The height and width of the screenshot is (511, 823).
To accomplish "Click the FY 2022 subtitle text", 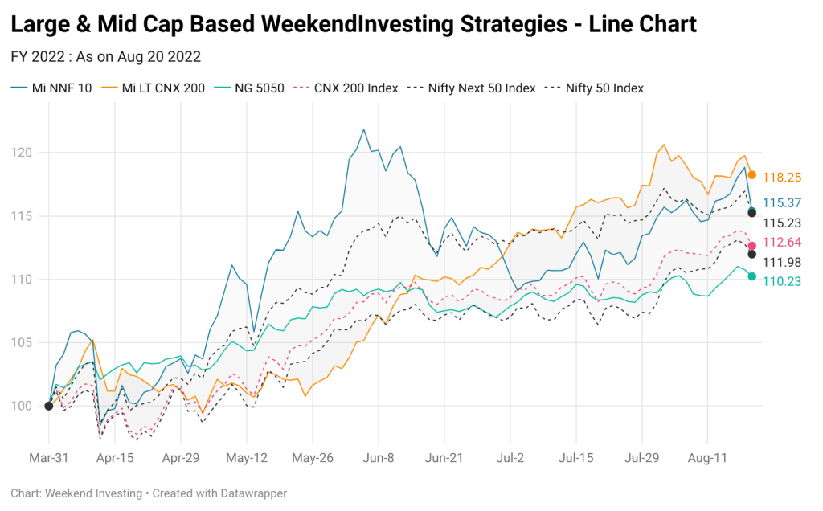I will coord(106,57).
